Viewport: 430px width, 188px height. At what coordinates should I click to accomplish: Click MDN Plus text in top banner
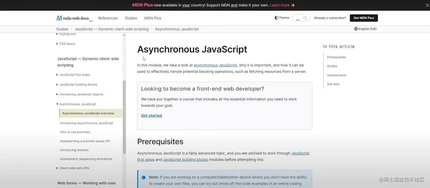pos(142,5)
